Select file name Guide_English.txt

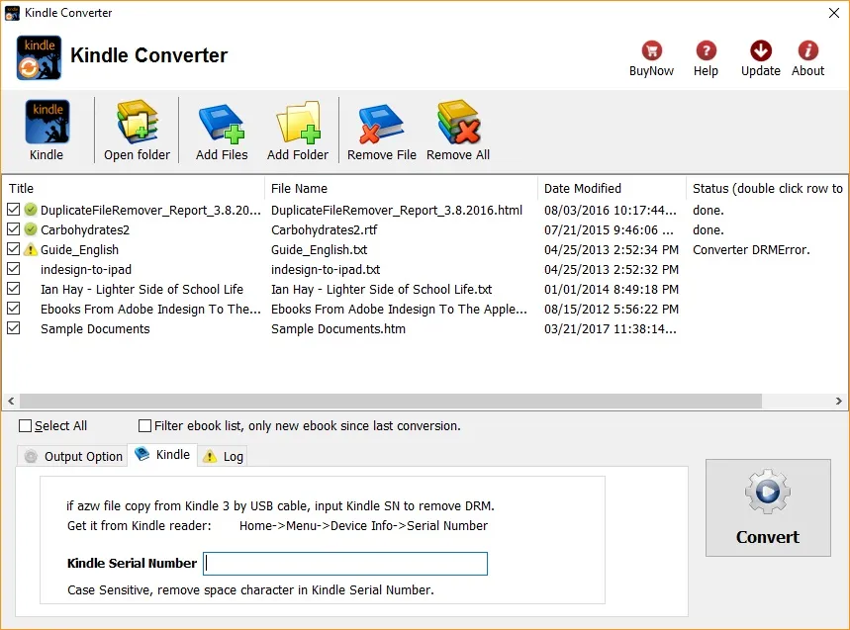pos(320,249)
